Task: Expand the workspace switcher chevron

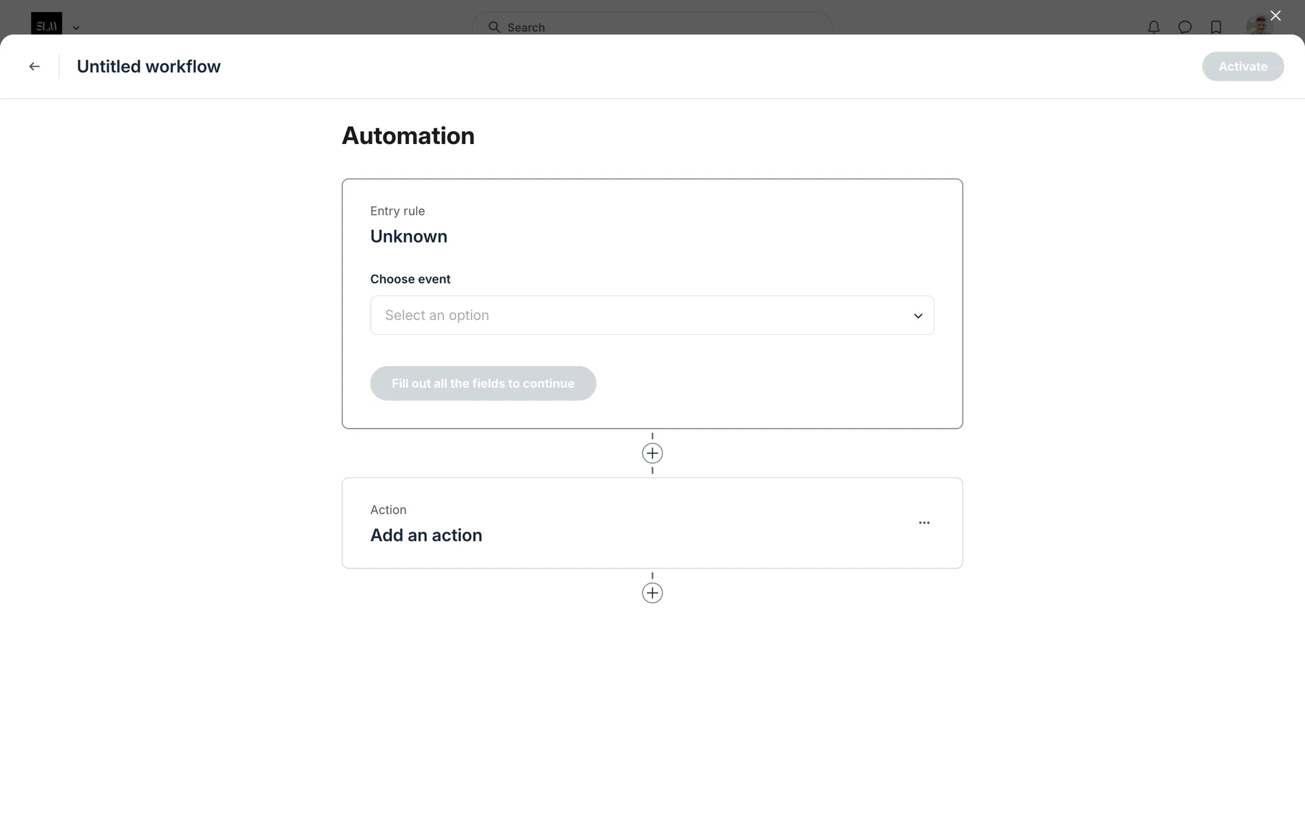Action: [76, 28]
